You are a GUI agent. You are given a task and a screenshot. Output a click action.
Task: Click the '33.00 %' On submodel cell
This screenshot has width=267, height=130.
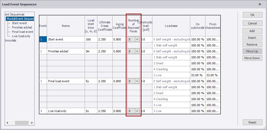coord(198,75)
